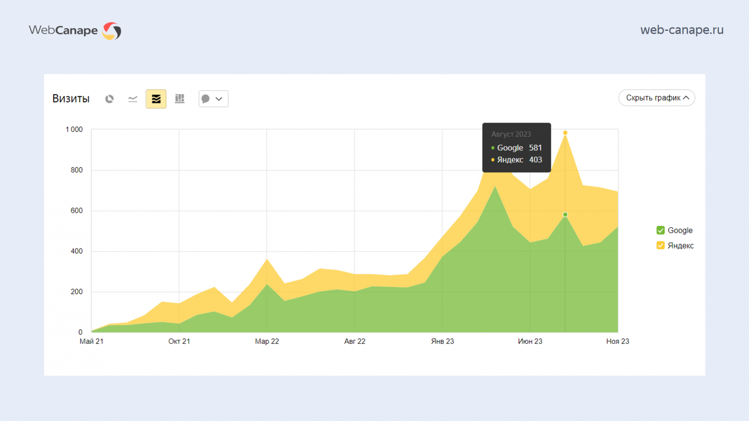Click the Яндекс legend label
This screenshot has height=421, width=749.
click(x=681, y=246)
